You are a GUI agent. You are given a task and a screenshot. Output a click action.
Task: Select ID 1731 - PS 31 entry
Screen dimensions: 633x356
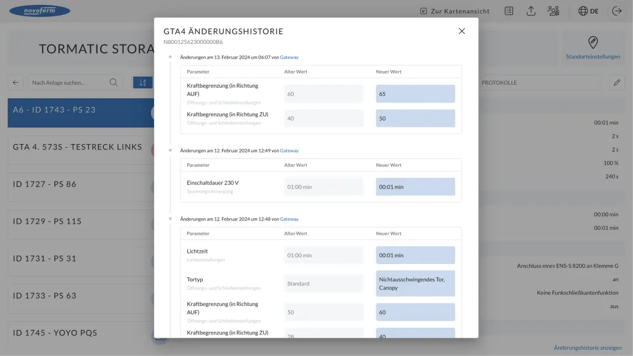(81, 261)
